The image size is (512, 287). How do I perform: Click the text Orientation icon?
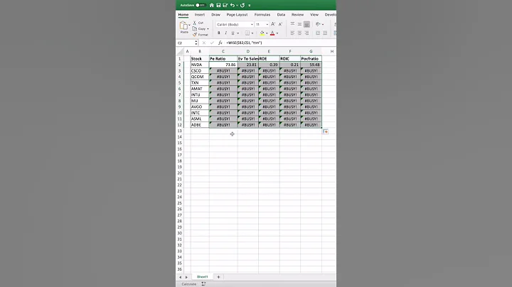(318, 24)
